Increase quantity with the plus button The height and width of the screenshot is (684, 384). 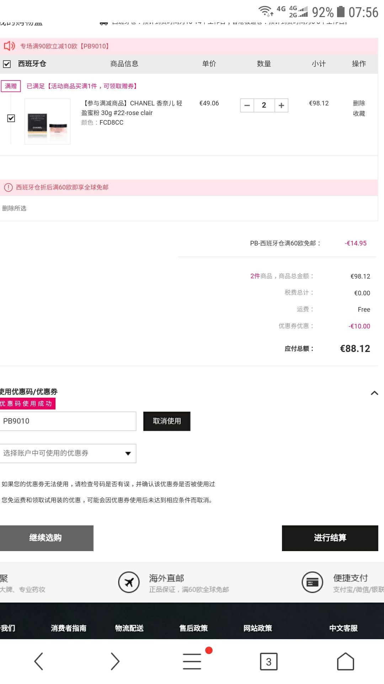click(281, 105)
